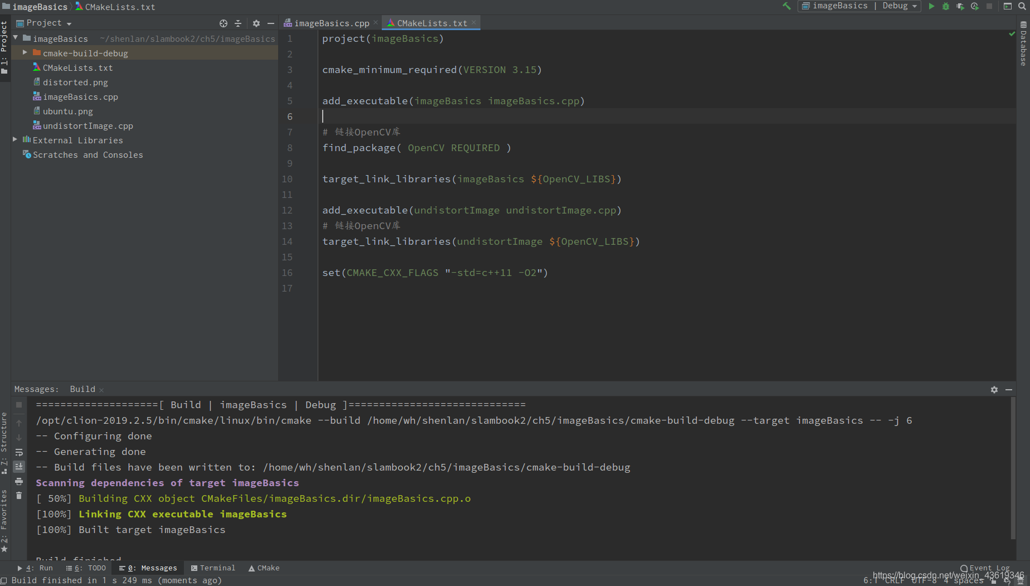1030x586 pixels.
Task: Hide the Project panel with minus icon
Action: (271, 23)
